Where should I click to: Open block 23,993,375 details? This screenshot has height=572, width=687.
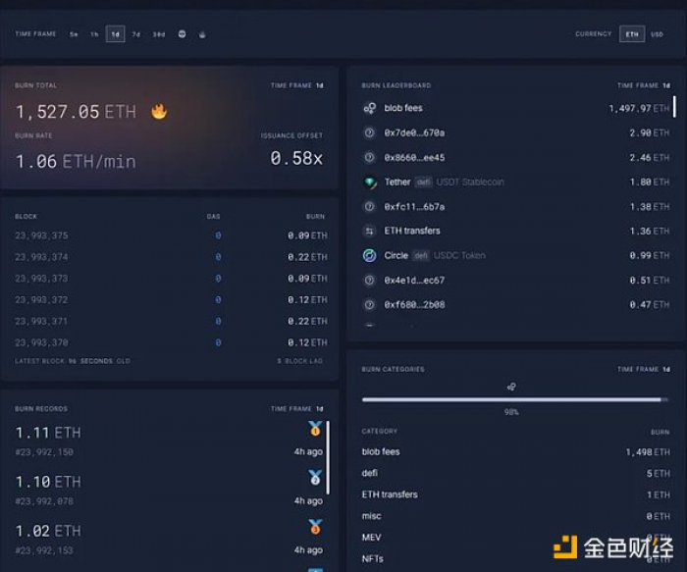click(41, 235)
